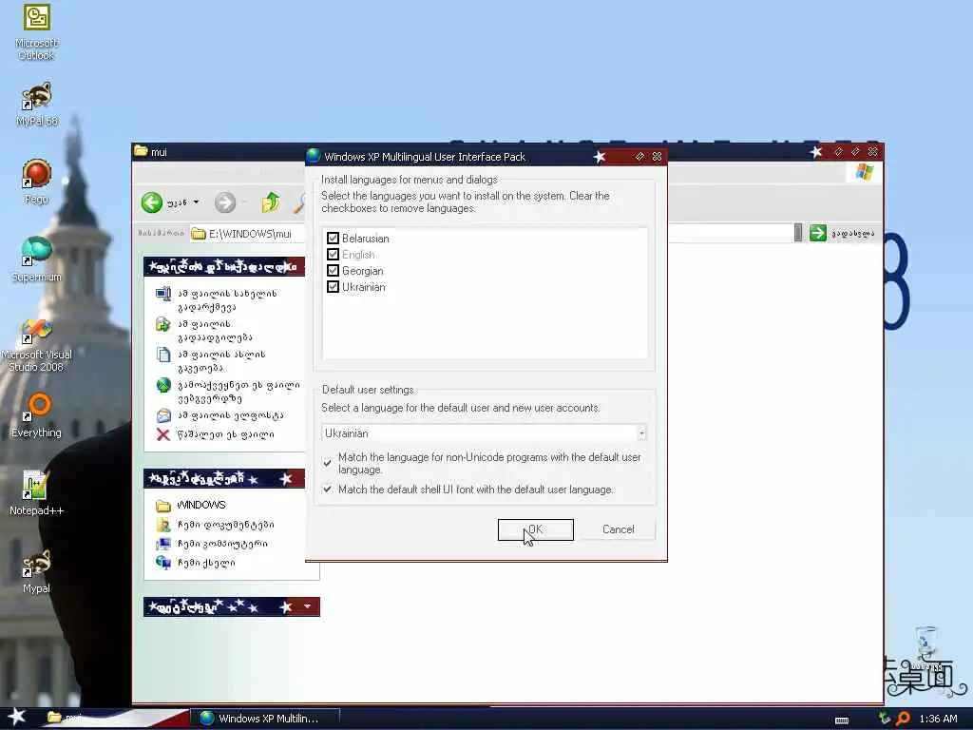Image resolution: width=973 pixels, height=730 pixels.
Task: Click Cancel in the MUI Pack dialog
Action: coord(618,529)
